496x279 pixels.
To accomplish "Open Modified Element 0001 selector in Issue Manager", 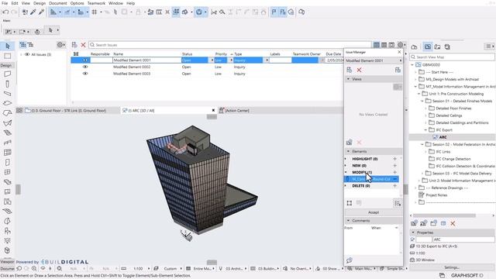I will (x=374, y=60).
